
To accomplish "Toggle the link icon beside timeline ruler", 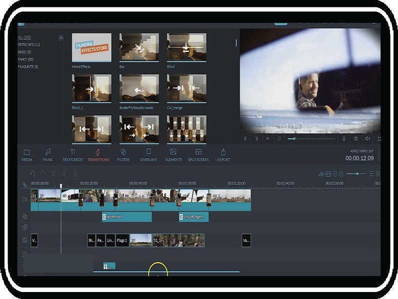I will pos(24,184).
